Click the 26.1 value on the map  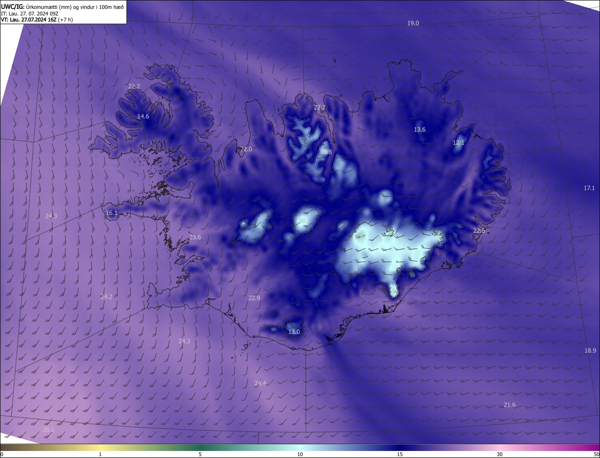[48, 430]
